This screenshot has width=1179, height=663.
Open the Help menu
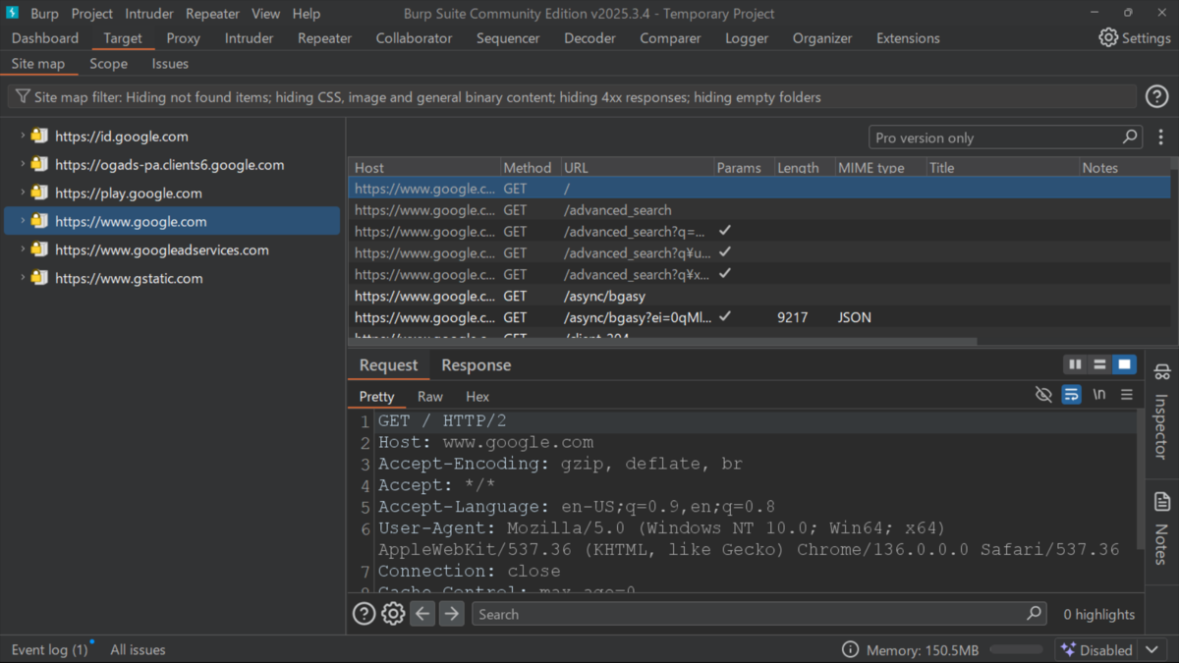pyautogui.click(x=307, y=14)
